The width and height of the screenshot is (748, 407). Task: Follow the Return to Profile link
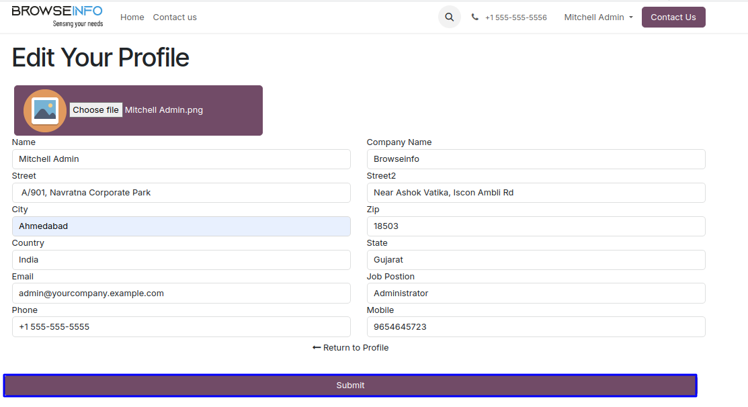coord(351,348)
